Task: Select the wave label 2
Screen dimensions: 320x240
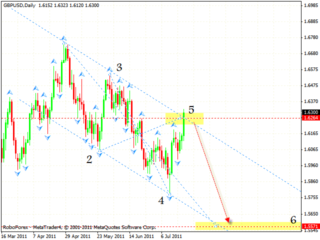Action: pos(89,159)
